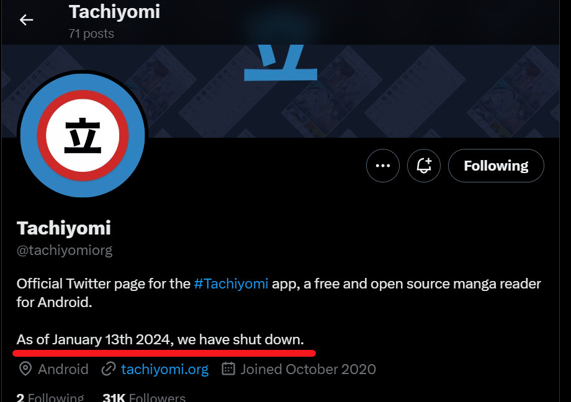Click the location pin icon

pyautogui.click(x=25, y=370)
